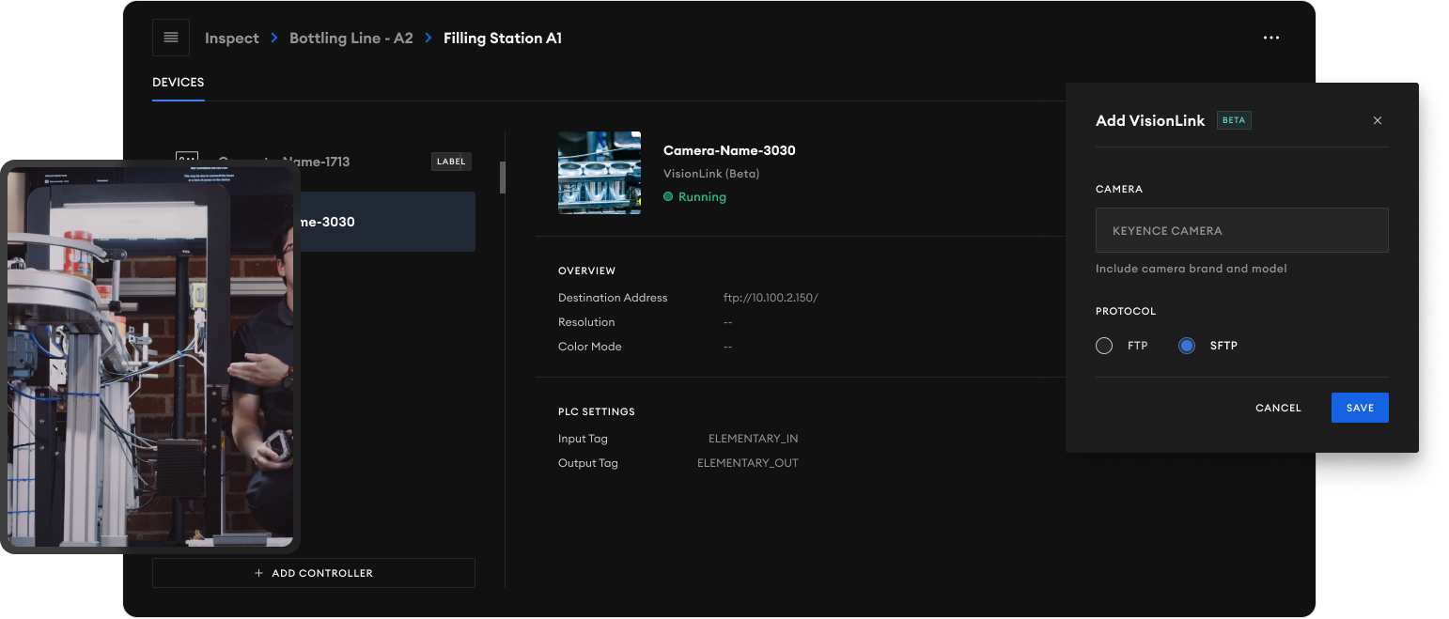1449x619 pixels.
Task: Click the ELEMENTARY_OUT output tag value
Action: pyautogui.click(x=748, y=463)
